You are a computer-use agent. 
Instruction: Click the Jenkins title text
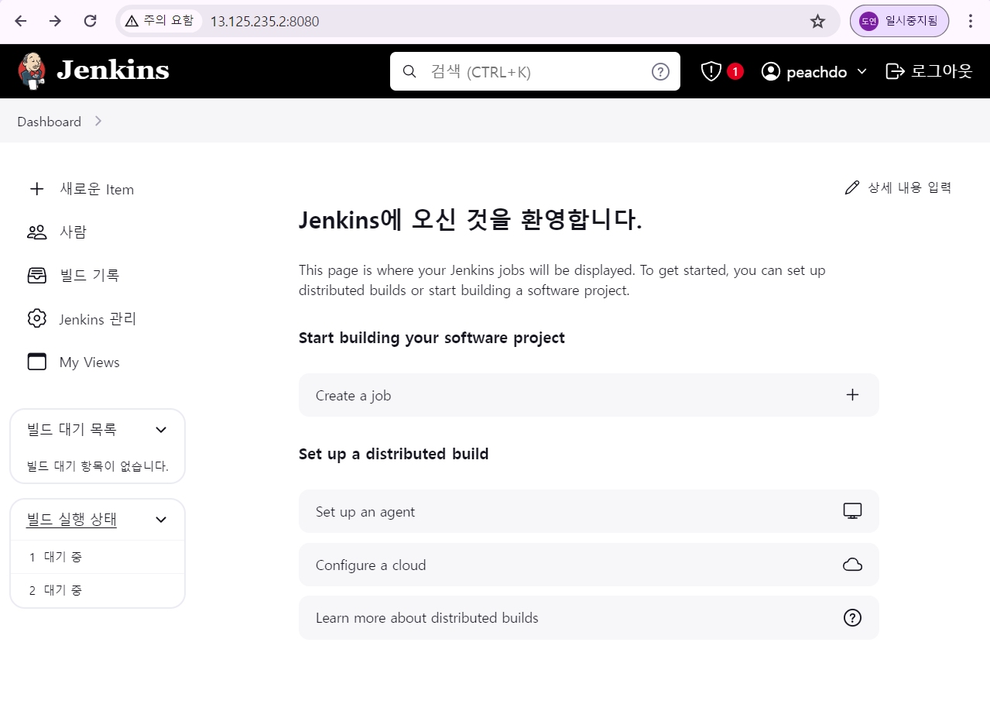(x=113, y=70)
